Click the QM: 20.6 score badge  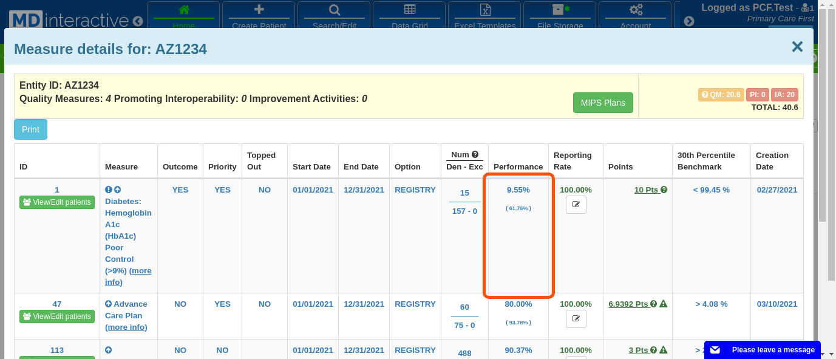point(721,95)
